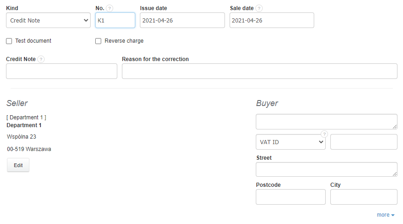Focus the Reason for the correction field
The width and height of the screenshot is (403, 224).
tap(259, 71)
